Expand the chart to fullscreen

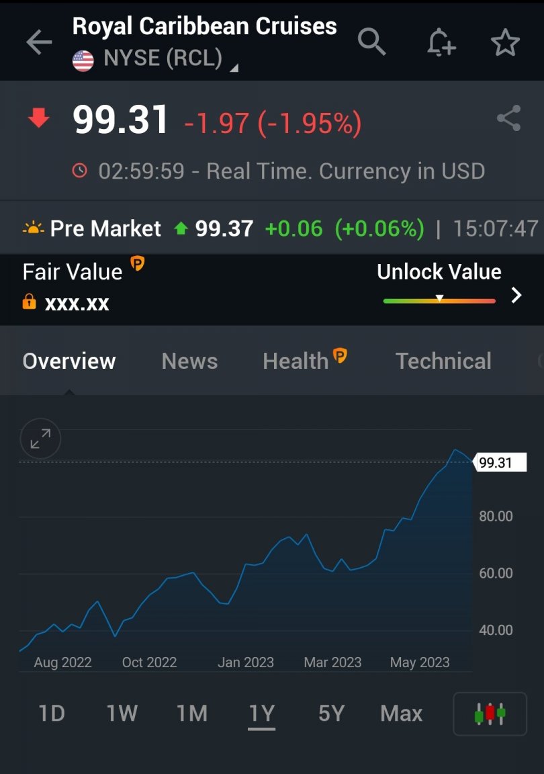tap(40, 439)
